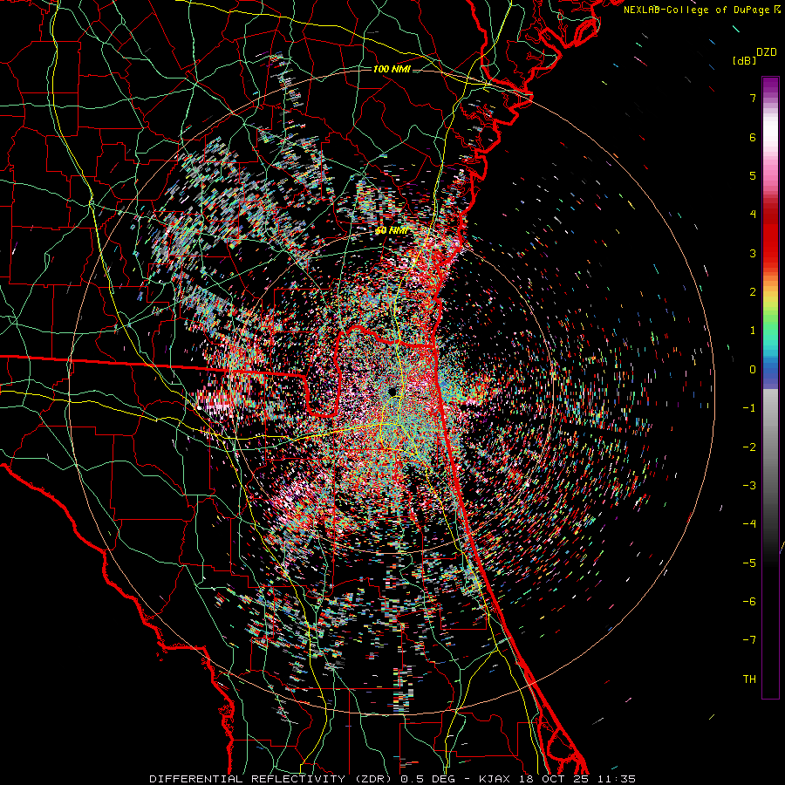Click the 100 NMI range ring label
Image resolution: width=785 pixels, height=785 pixels.
392,69
